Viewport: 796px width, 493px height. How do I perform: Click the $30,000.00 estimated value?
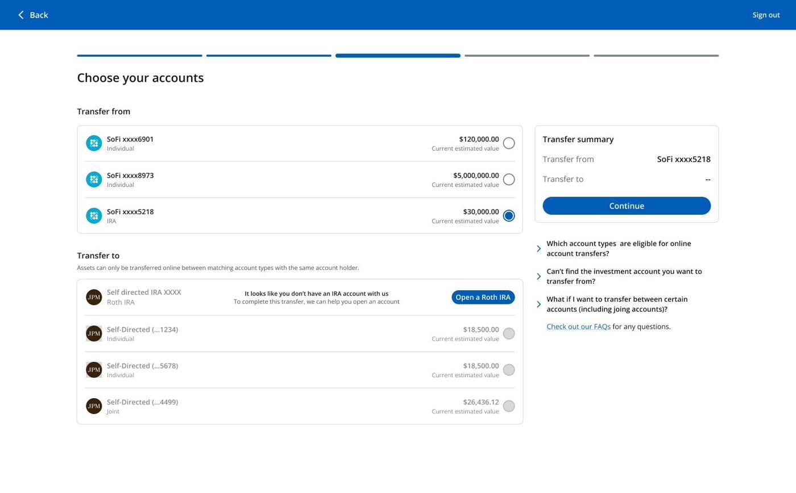481,212
